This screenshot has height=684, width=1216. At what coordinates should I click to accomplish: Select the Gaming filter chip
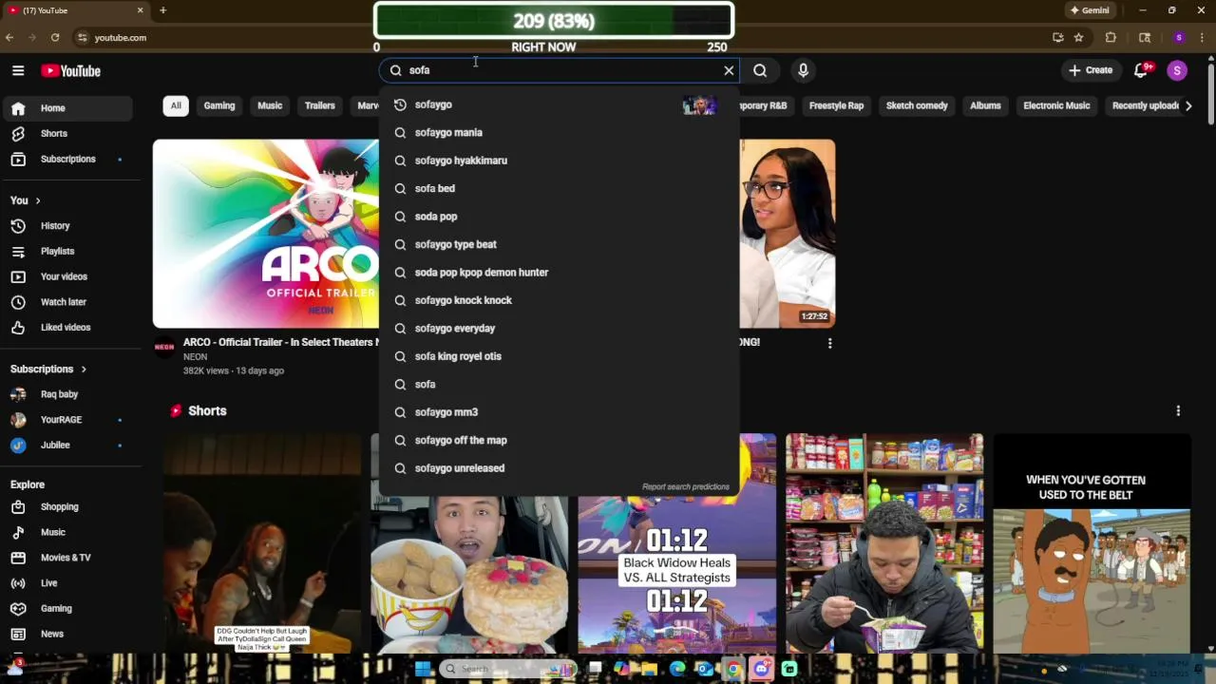[x=219, y=105]
